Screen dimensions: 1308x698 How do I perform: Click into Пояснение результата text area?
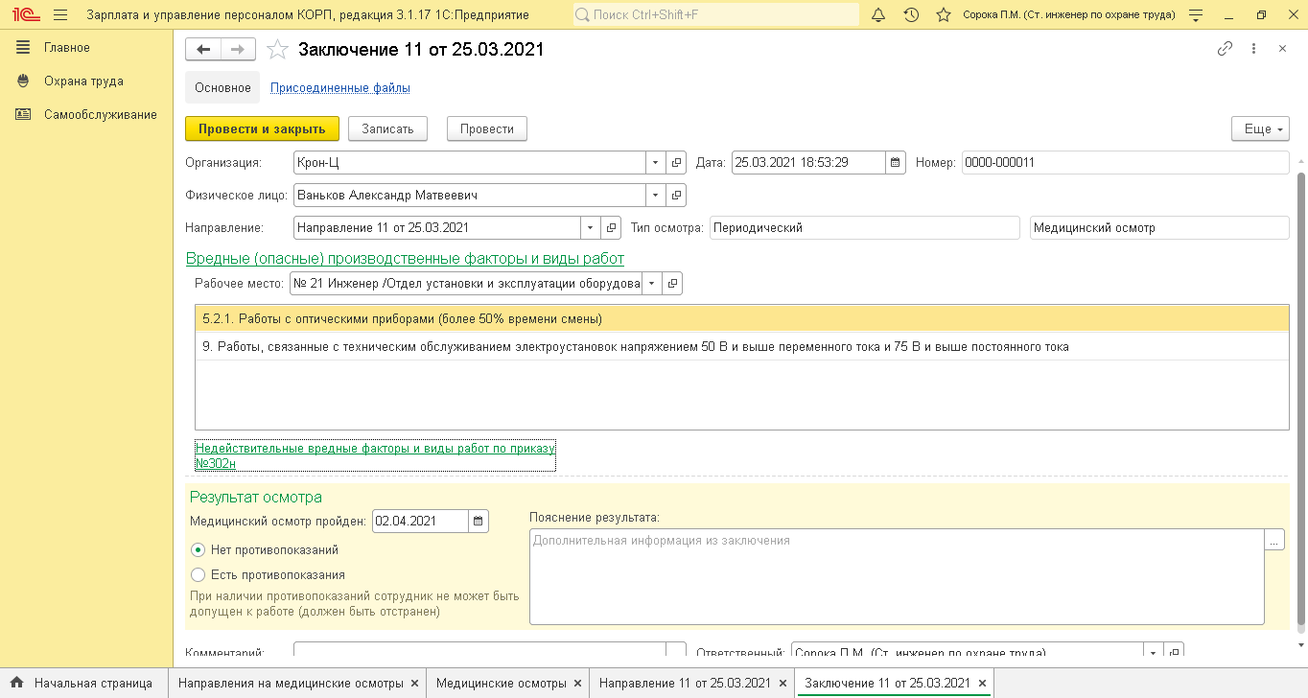click(897, 577)
